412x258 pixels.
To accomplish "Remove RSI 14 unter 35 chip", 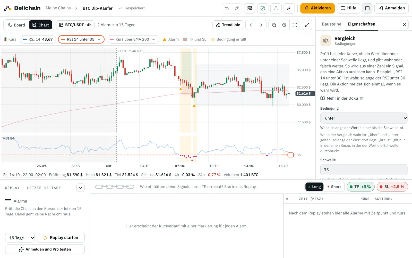I will pos(99,39).
